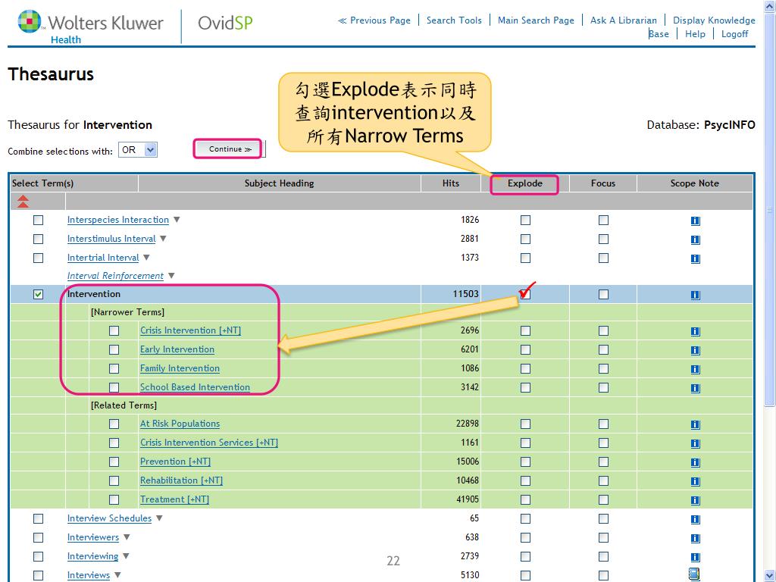This screenshot has height=582, width=776.
Task: Go to Main Search Page
Action: pyautogui.click(x=536, y=20)
